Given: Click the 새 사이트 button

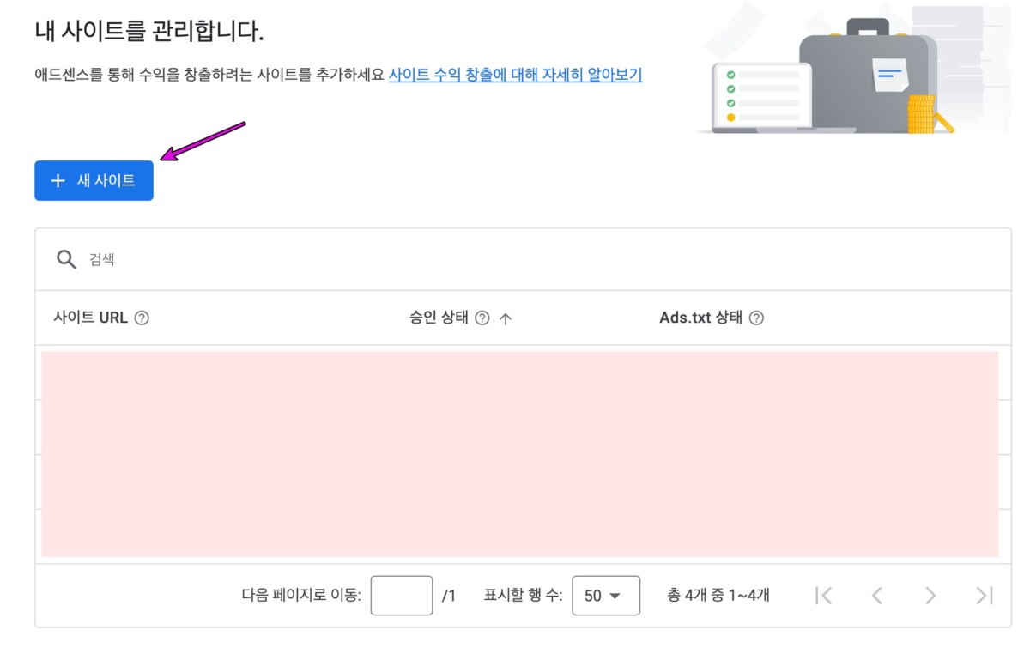Looking at the screenshot, I should click(x=94, y=180).
